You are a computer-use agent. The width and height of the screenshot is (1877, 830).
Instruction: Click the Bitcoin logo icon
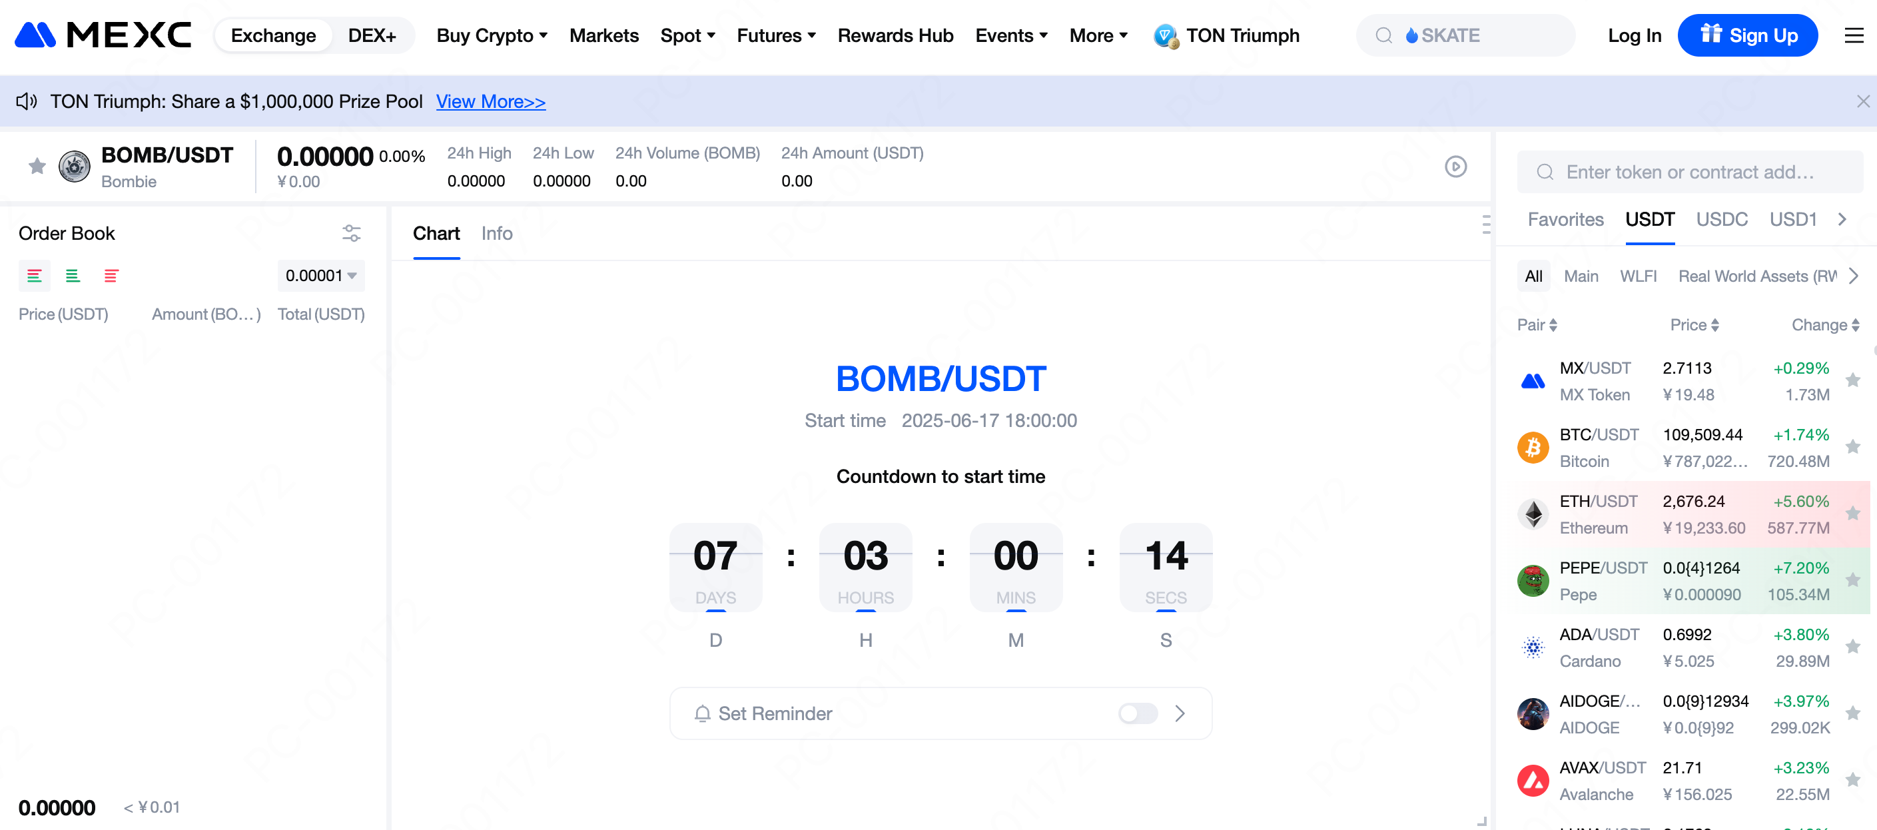[1533, 447]
